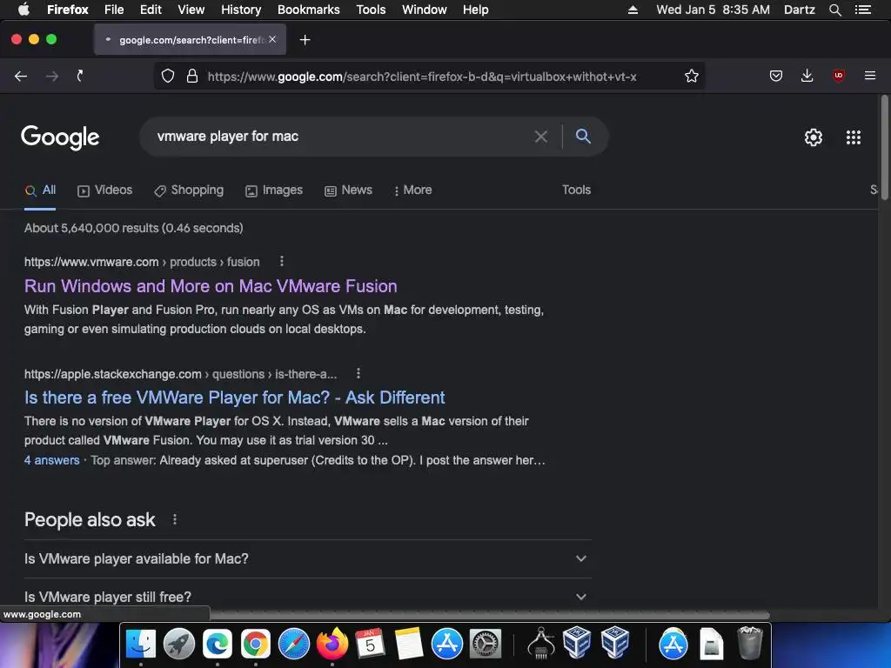Open the More search filters dropdown
Screen dimensions: 891x668
(x=412, y=190)
